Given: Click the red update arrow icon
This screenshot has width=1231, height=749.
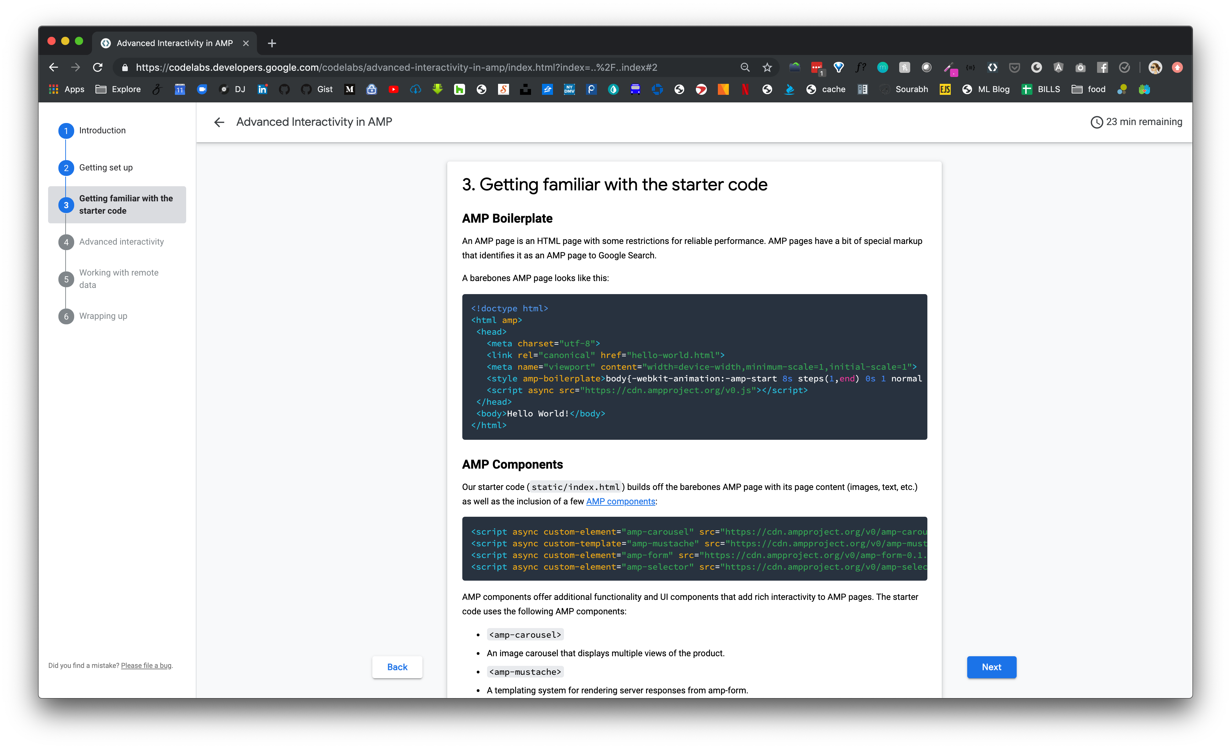Looking at the screenshot, I should point(1177,67).
